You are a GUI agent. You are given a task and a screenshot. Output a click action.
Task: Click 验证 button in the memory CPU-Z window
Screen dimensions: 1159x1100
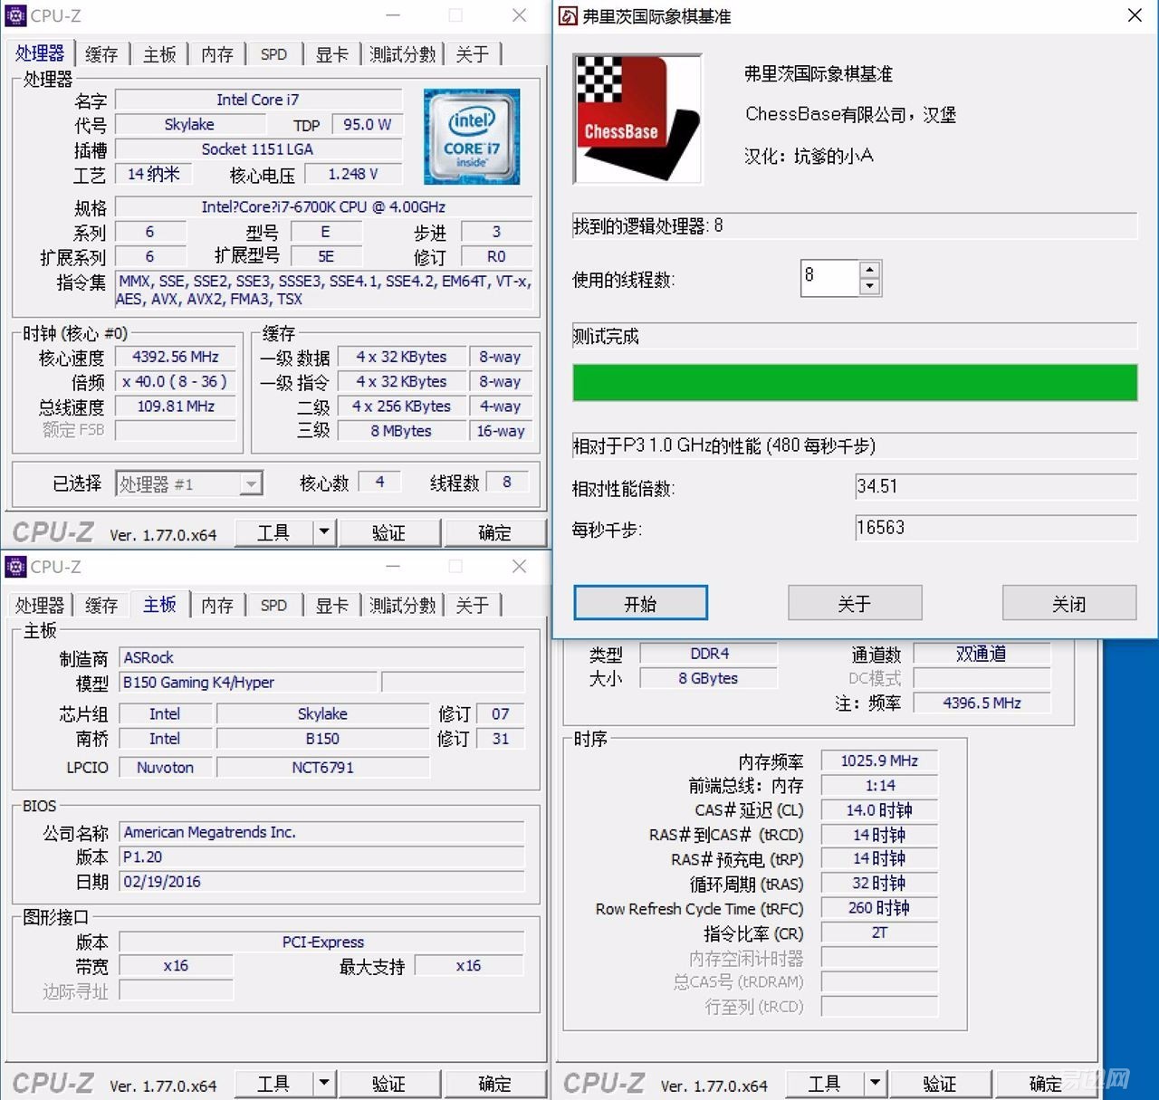point(939,1083)
